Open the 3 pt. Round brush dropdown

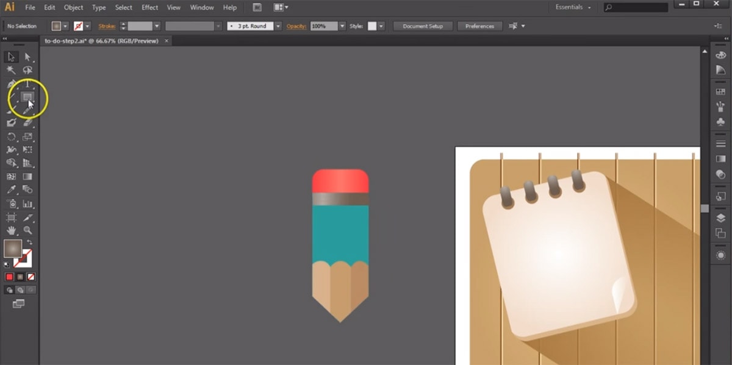pyautogui.click(x=278, y=26)
